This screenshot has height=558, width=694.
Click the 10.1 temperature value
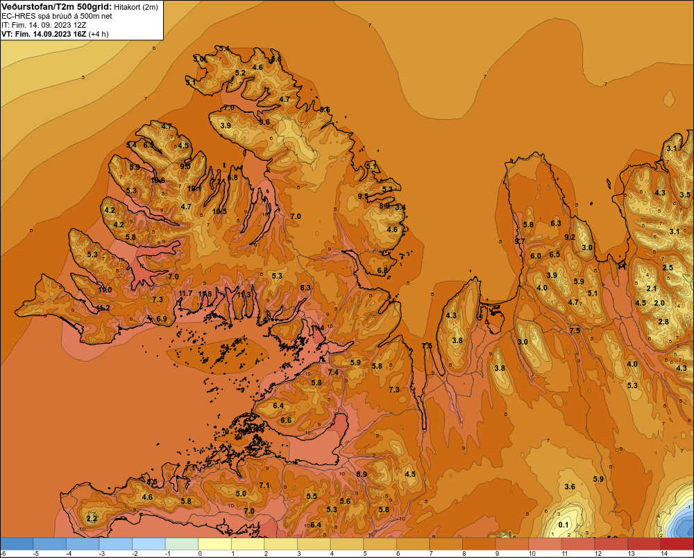point(194,189)
